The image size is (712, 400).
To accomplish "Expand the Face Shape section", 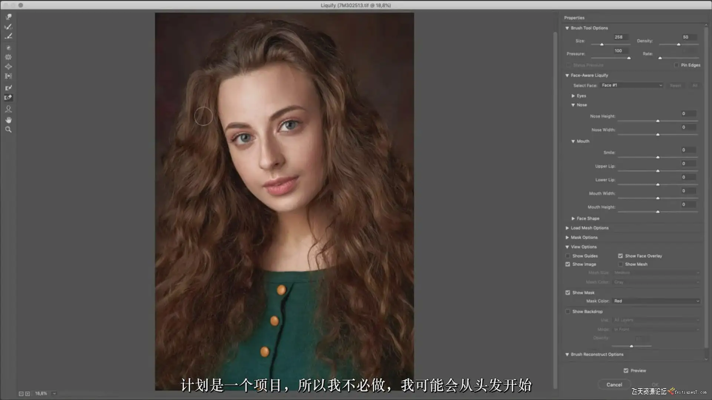I will 573,219.
